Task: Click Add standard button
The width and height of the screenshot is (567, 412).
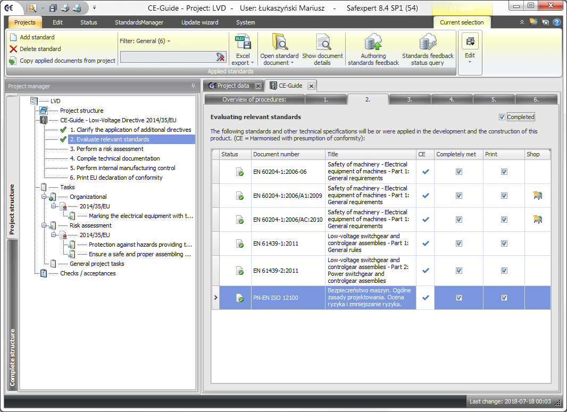Action: pyautogui.click(x=37, y=37)
